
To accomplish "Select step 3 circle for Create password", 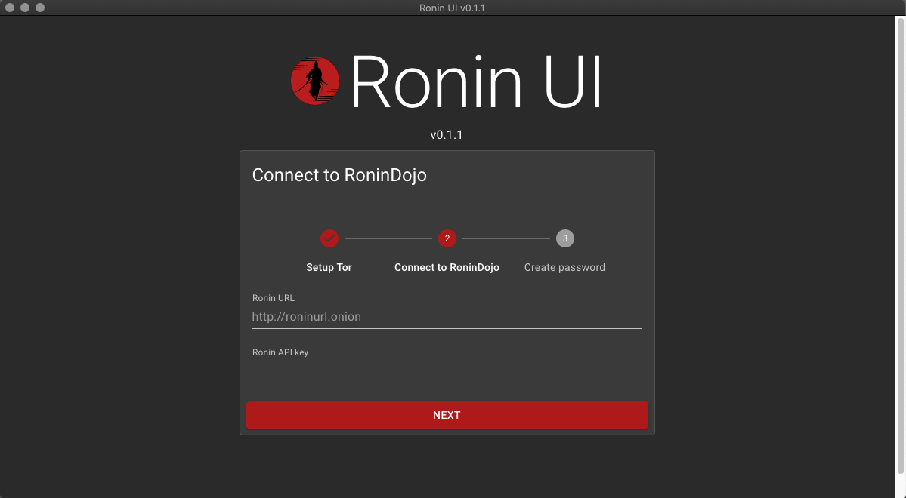I will (x=565, y=238).
